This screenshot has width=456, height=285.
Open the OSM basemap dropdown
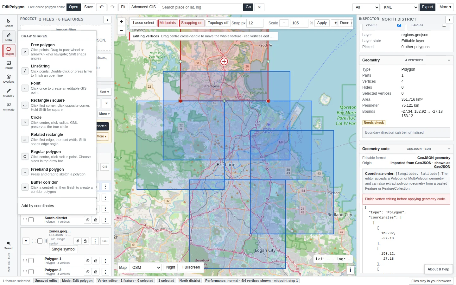[x=145, y=268]
